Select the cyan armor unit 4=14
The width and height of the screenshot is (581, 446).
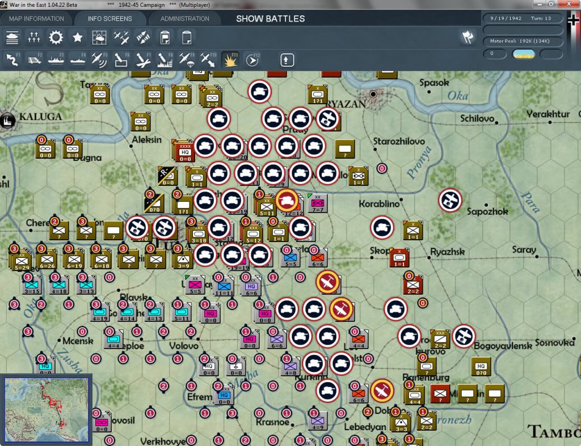[128, 312]
